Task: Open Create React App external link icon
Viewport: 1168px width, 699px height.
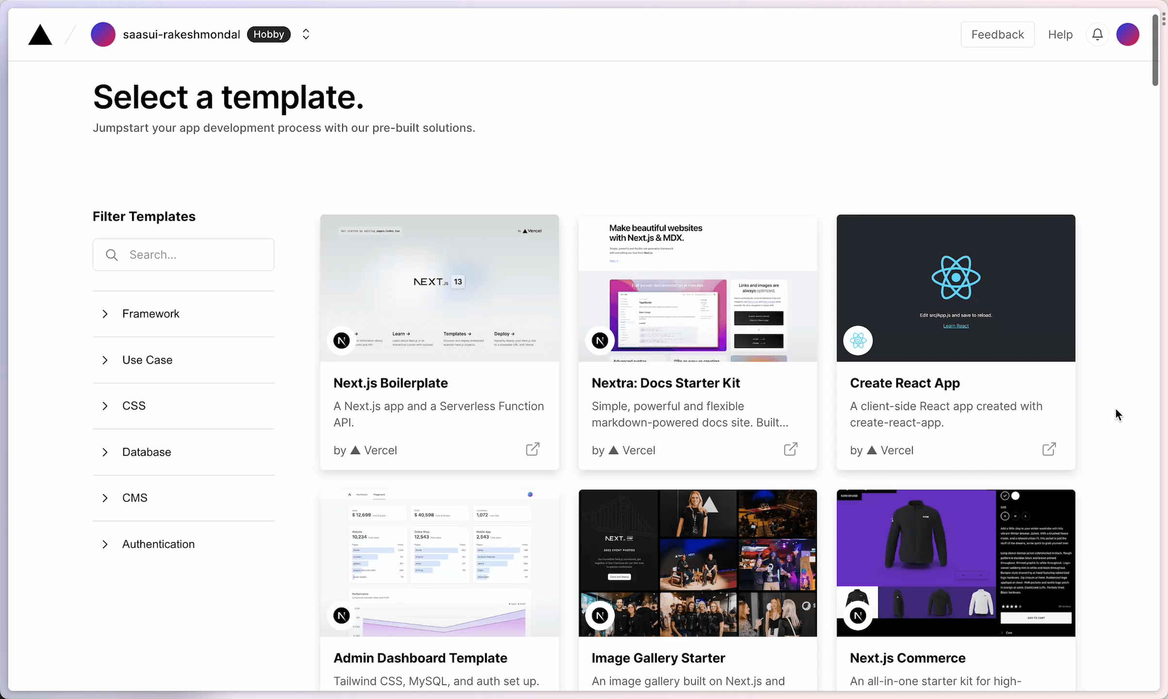Action: (1049, 449)
